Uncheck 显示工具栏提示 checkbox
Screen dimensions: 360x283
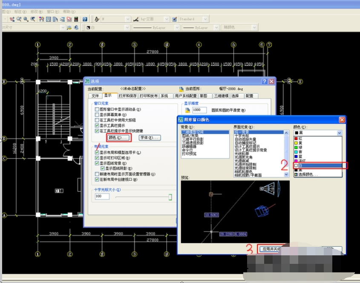coord(97,126)
